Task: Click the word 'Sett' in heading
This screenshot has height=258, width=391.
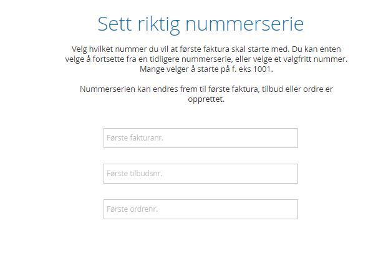Action: [115, 24]
